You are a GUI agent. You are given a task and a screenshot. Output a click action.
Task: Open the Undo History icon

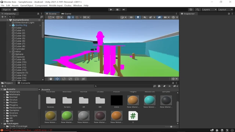point(191,10)
